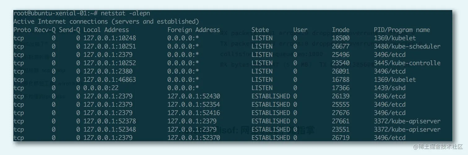Select 1369/kubelet in the 127.0.0.1:10248 row

[x=395, y=38]
